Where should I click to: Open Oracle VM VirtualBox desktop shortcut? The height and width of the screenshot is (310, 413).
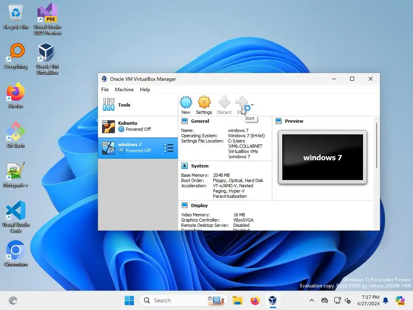pos(47,59)
